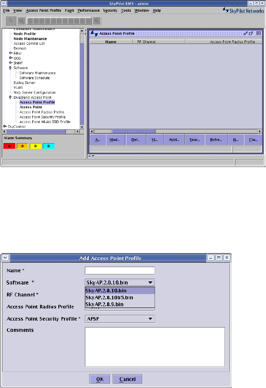Open the Fault menu

tap(69, 10)
